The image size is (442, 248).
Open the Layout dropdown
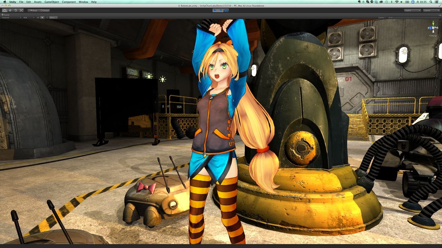coord(432,10)
